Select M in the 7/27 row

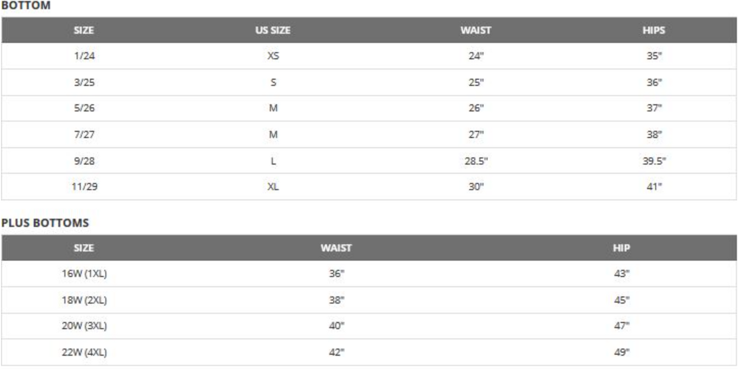273,135
